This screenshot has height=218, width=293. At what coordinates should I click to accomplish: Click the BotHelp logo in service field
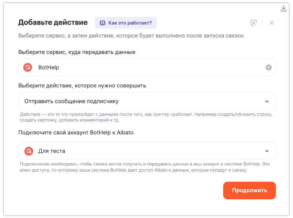pos(28,67)
